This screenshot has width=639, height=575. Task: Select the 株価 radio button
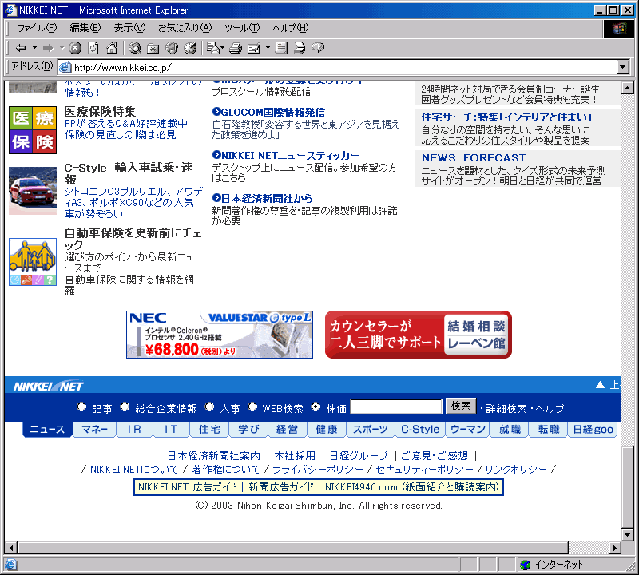[x=316, y=407]
